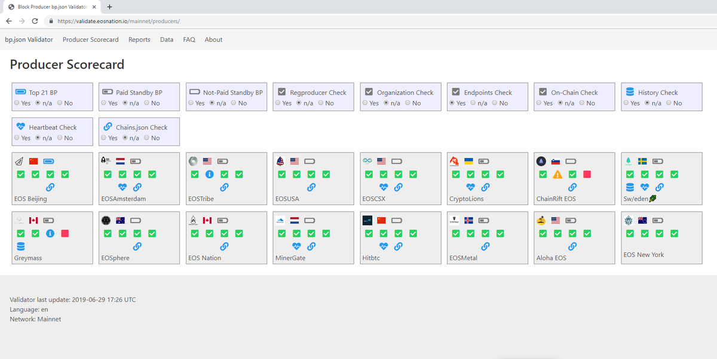Click the red square status in Greymass card
This screenshot has width=717, height=359.
tap(65, 233)
